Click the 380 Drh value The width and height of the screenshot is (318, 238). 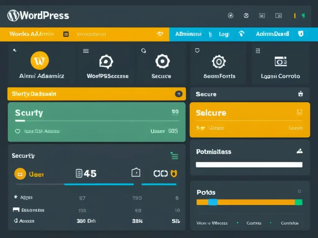[x=86, y=221]
